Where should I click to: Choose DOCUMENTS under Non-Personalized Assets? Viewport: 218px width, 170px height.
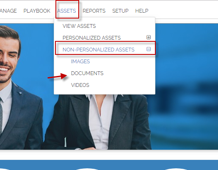point(87,73)
